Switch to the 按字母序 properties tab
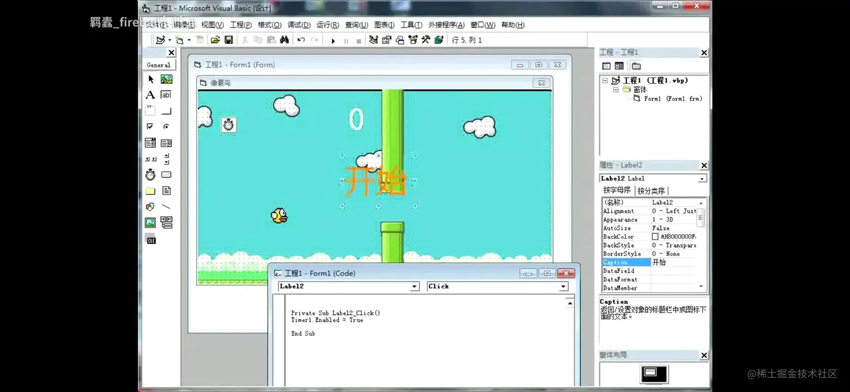850x392 pixels. [x=617, y=190]
